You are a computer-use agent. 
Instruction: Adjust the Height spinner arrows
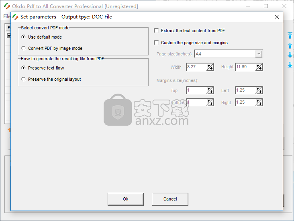coord(259,67)
